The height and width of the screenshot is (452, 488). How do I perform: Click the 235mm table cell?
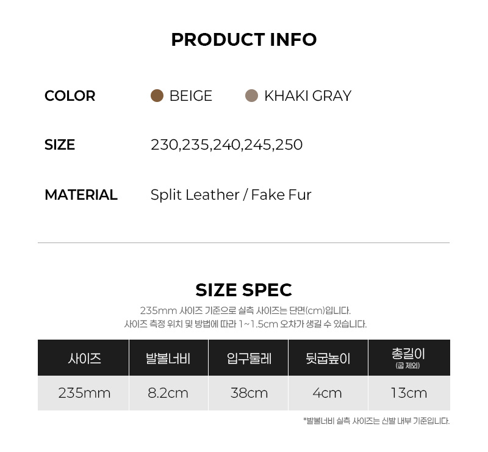point(84,393)
